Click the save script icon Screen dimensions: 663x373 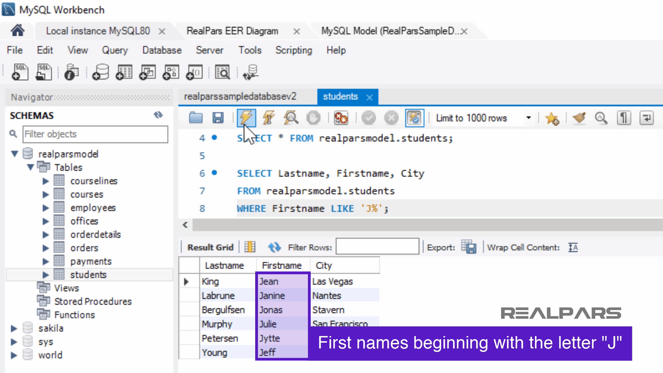218,117
